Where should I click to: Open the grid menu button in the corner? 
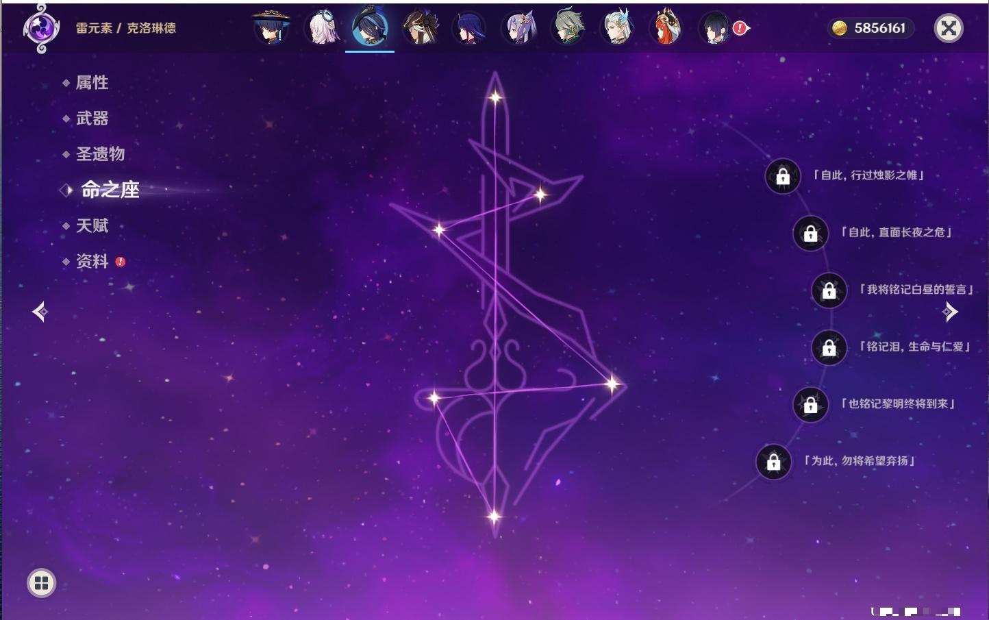pyautogui.click(x=41, y=583)
